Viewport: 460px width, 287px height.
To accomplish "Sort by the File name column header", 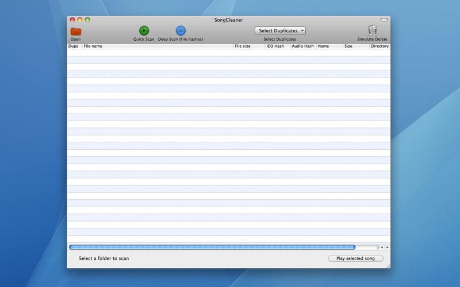I will pos(158,46).
